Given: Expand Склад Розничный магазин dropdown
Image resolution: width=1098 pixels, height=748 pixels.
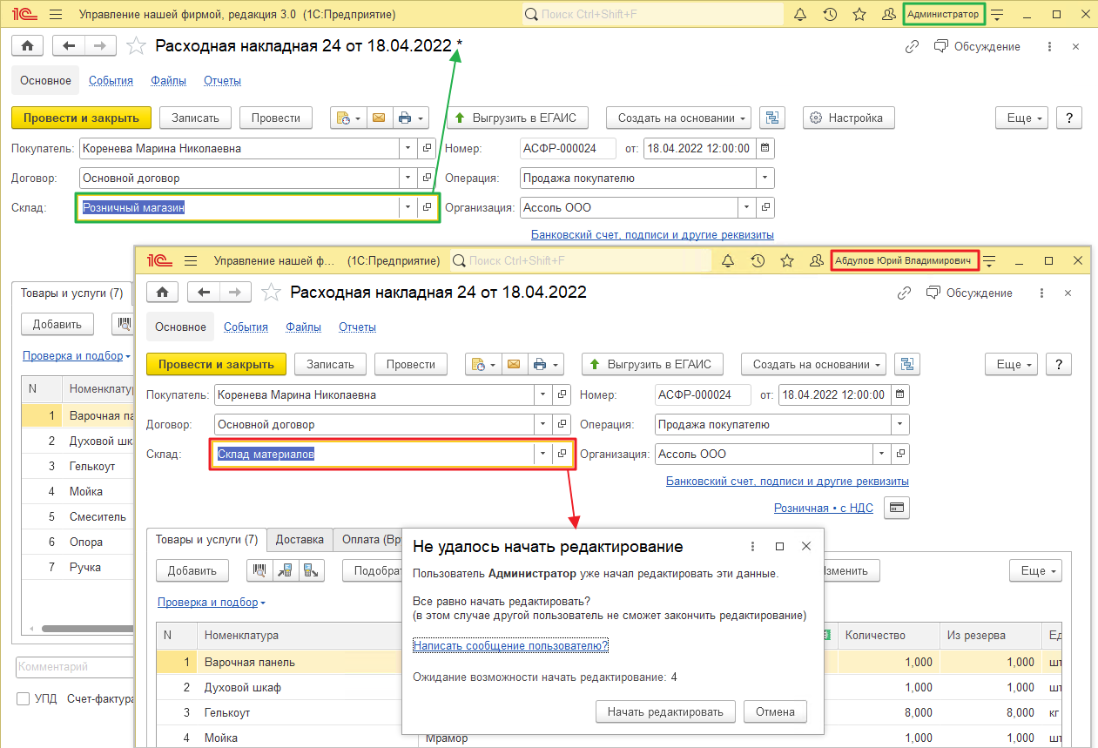Looking at the screenshot, I should point(408,208).
